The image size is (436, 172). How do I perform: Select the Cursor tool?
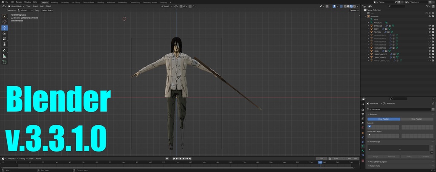pyautogui.click(x=4, y=22)
